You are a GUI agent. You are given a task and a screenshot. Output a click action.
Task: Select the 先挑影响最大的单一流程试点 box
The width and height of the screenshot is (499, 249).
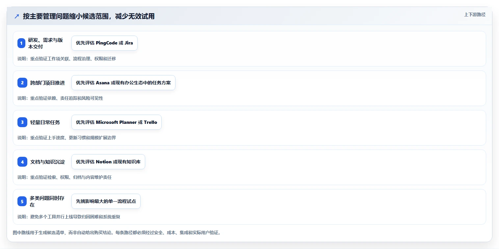(106, 201)
